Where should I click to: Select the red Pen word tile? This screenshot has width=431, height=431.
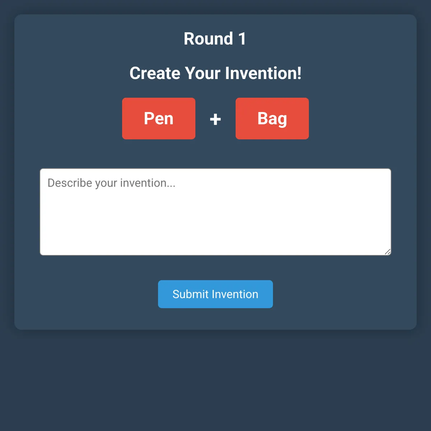point(159,119)
